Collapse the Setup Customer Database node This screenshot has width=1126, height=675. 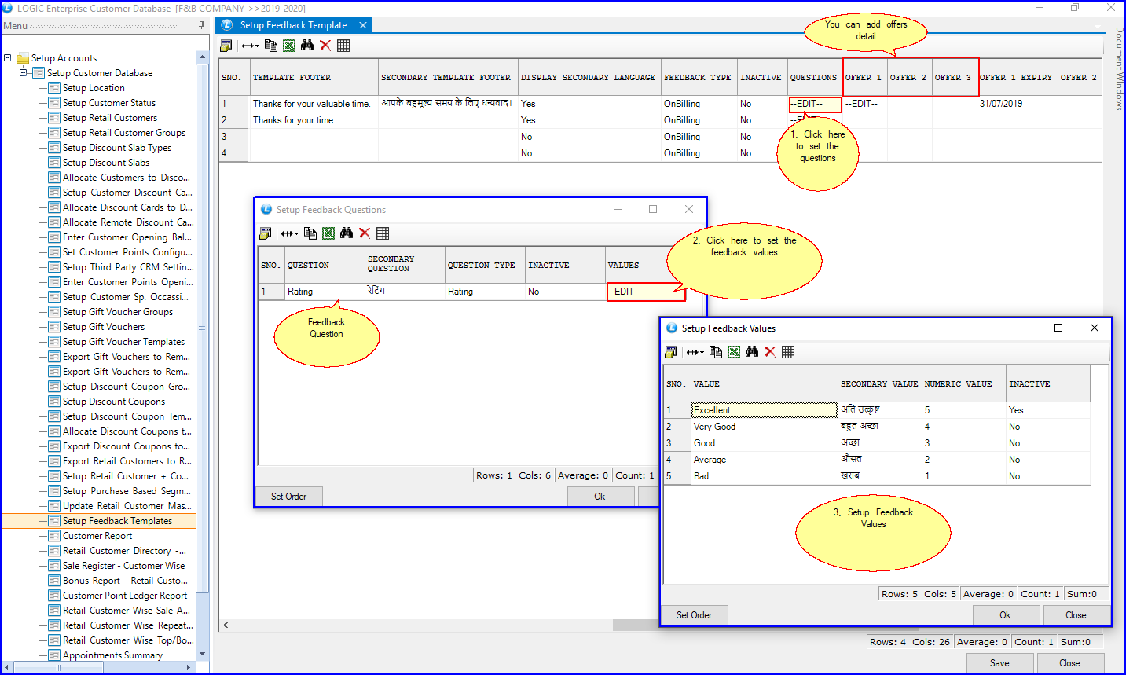[24, 73]
